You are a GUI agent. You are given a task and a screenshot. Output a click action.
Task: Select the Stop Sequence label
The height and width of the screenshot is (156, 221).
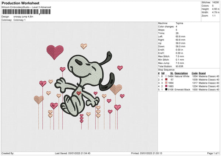166,69
